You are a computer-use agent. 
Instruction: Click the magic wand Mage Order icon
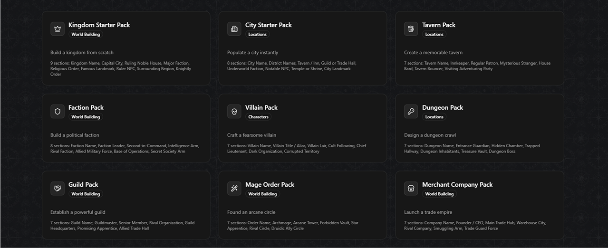click(x=234, y=188)
